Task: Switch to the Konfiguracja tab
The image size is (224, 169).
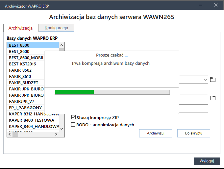Action: (x=56, y=28)
